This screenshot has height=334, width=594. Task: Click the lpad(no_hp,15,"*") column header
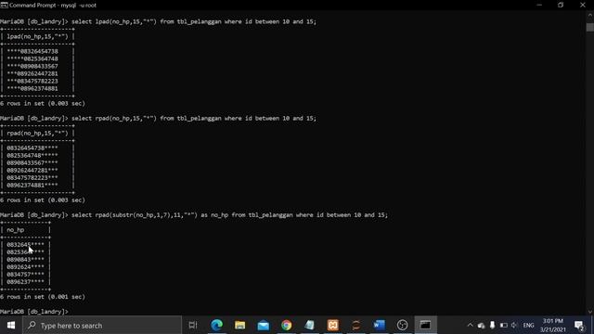pos(37,36)
